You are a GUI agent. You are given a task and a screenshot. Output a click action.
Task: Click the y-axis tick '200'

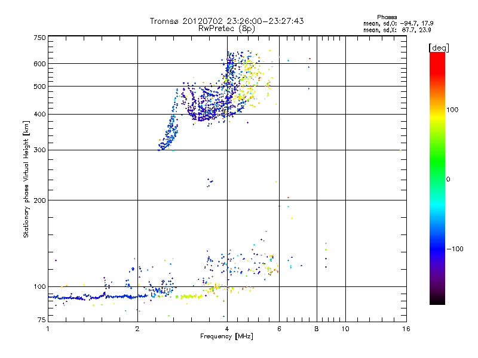[x=39, y=200]
